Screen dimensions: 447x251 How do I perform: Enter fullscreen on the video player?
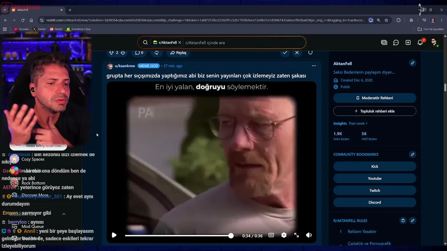[296, 235]
